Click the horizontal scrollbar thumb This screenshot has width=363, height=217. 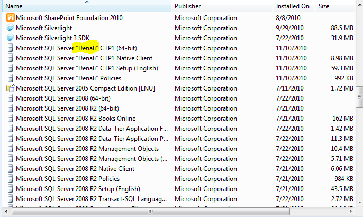[x=151, y=211]
